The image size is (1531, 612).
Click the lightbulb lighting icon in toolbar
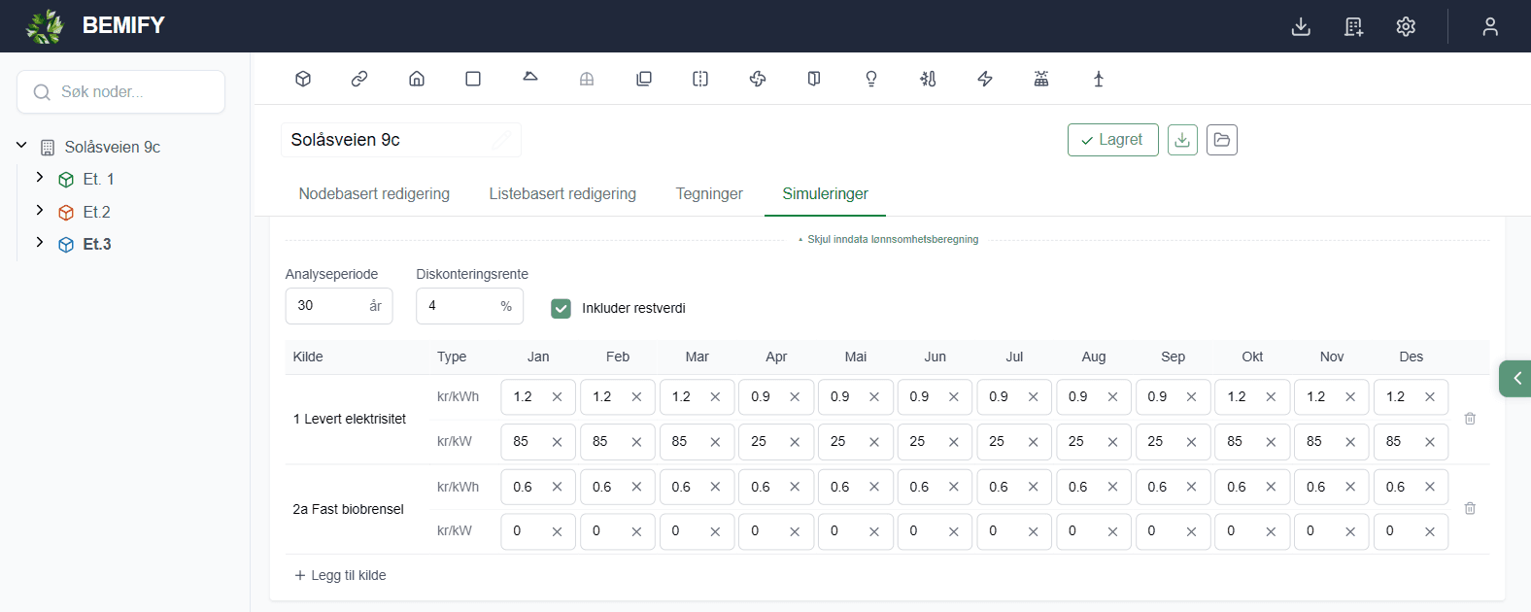tap(871, 79)
